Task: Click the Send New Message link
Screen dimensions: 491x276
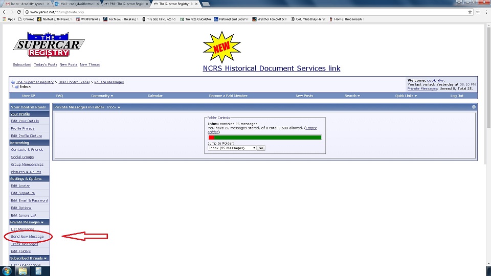Action: (x=27, y=237)
